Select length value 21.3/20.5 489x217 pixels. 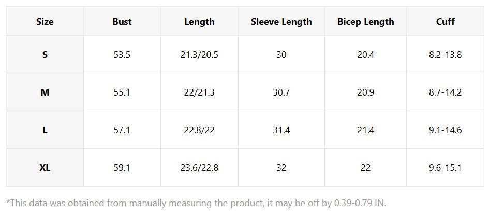click(199, 54)
